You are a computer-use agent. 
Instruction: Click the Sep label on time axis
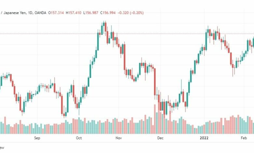[37, 138]
